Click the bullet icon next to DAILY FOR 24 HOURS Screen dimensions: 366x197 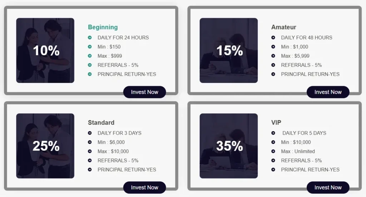point(90,37)
